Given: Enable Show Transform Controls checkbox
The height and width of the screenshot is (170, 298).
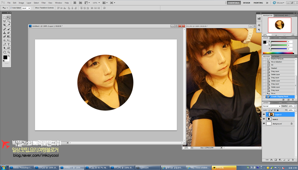Looking at the screenshot, I should pyautogui.click(x=34, y=8).
